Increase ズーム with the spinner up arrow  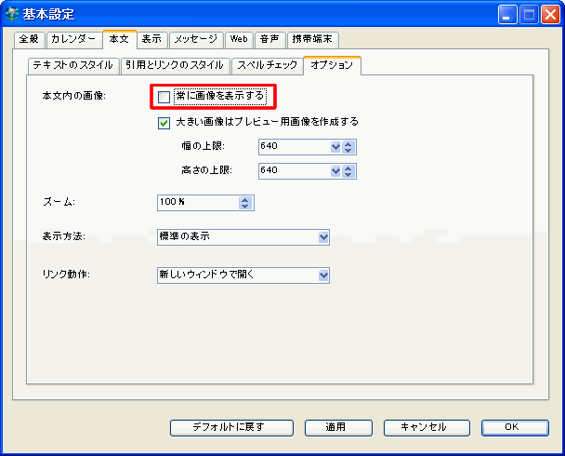pyautogui.click(x=244, y=199)
